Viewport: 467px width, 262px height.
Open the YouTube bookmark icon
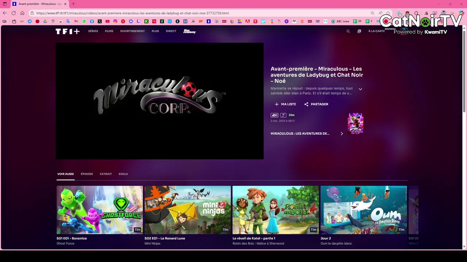pos(108,21)
